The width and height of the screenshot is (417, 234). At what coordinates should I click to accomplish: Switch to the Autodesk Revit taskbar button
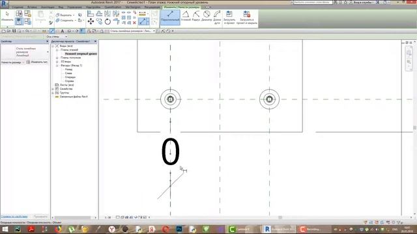279,229
